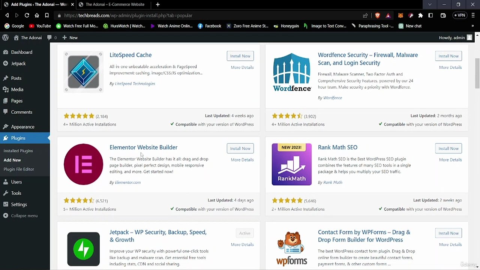This screenshot has width=480, height=270.
Task: Open the Brave Shields lion icon
Action: click(377, 15)
